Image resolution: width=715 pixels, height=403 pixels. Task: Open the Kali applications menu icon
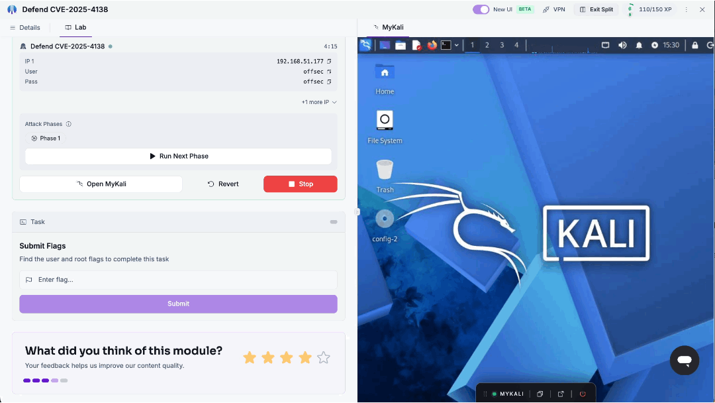point(365,45)
